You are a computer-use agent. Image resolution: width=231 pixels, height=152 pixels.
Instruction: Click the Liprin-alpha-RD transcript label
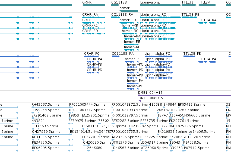[x=153, y=25]
